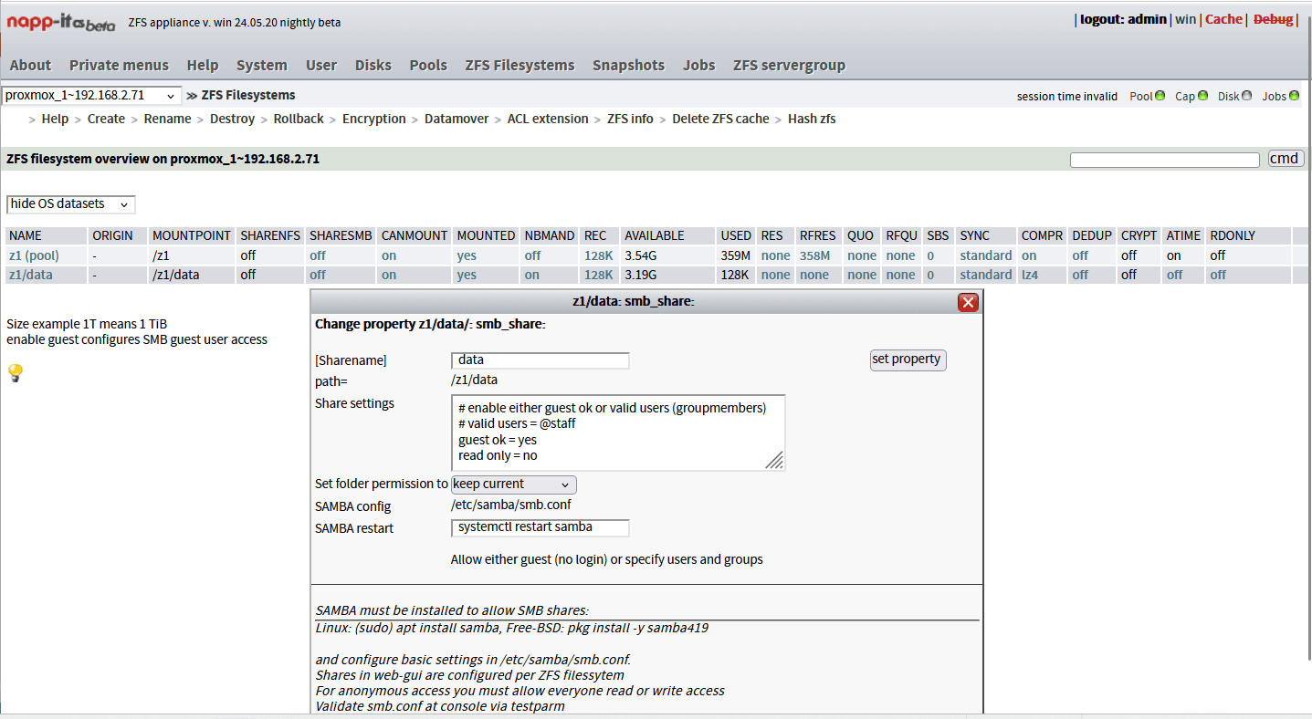Click the ATIME off value for z1/data
Screen dimensions: 1312x719
[1175, 275]
